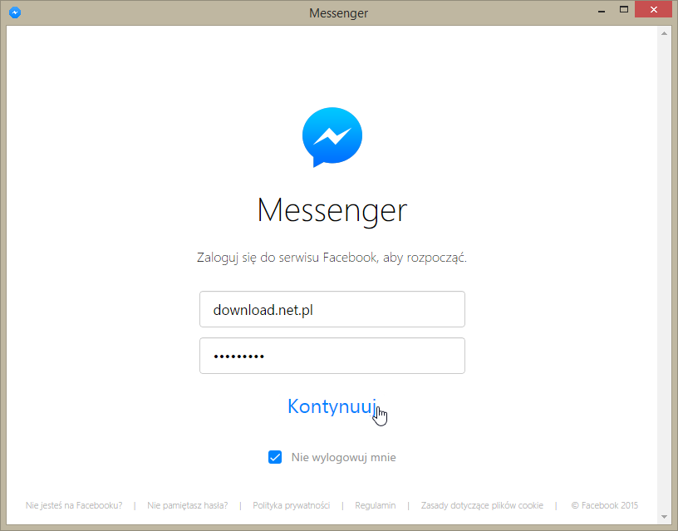
Task: Click the Messenger app icon in title bar
Action: pos(15,12)
